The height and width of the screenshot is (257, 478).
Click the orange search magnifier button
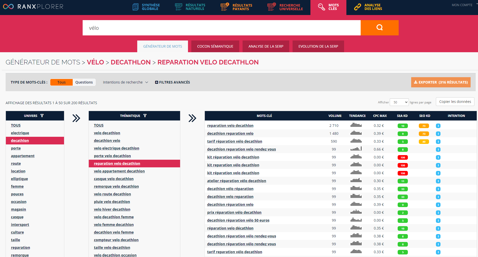[x=380, y=28]
